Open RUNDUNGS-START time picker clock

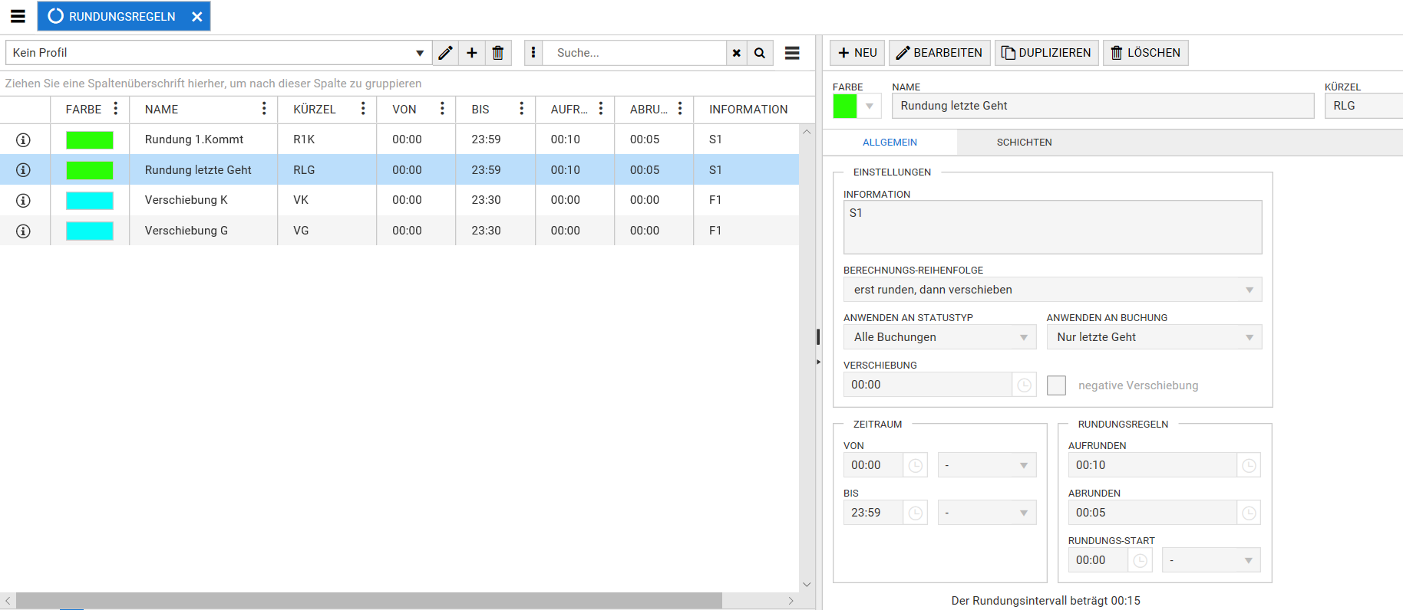tap(1141, 560)
